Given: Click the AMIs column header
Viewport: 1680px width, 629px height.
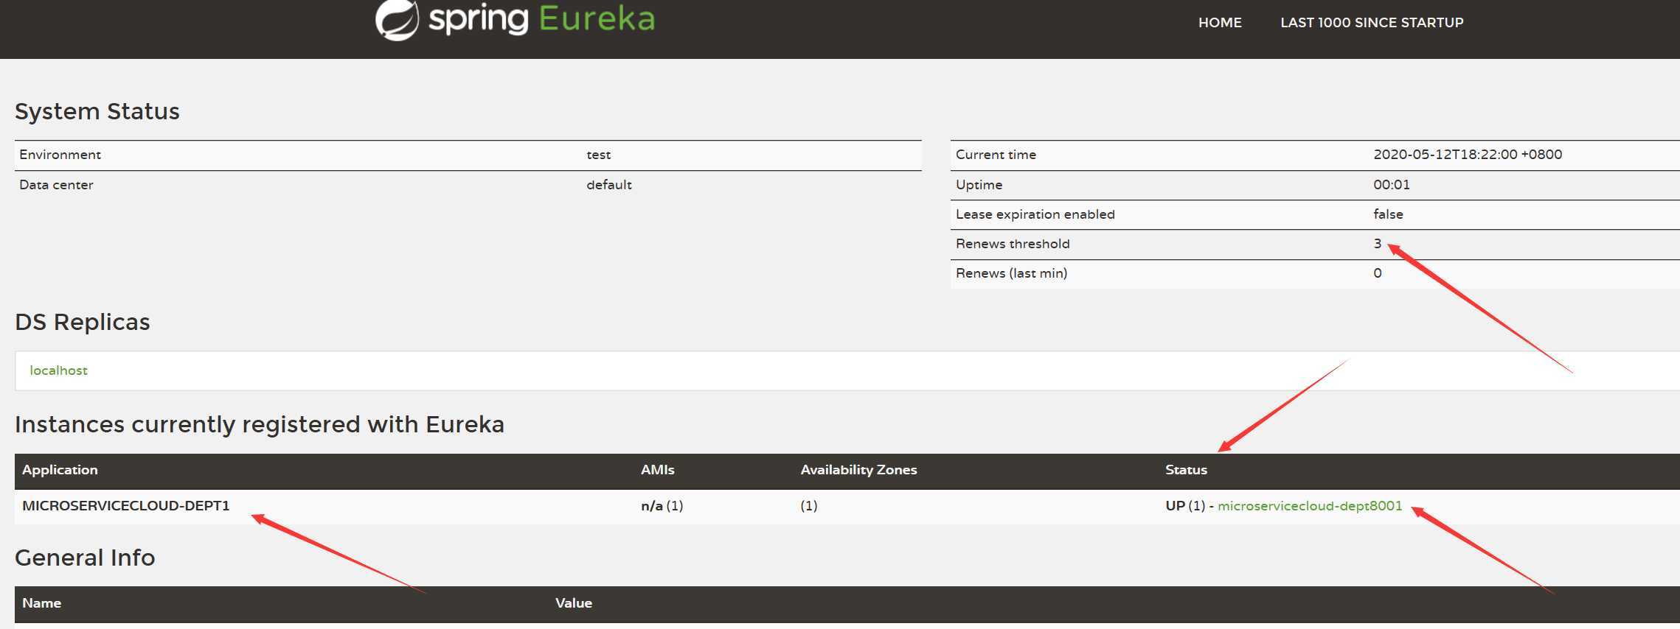Looking at the screenshot, I should coord(657,470).
